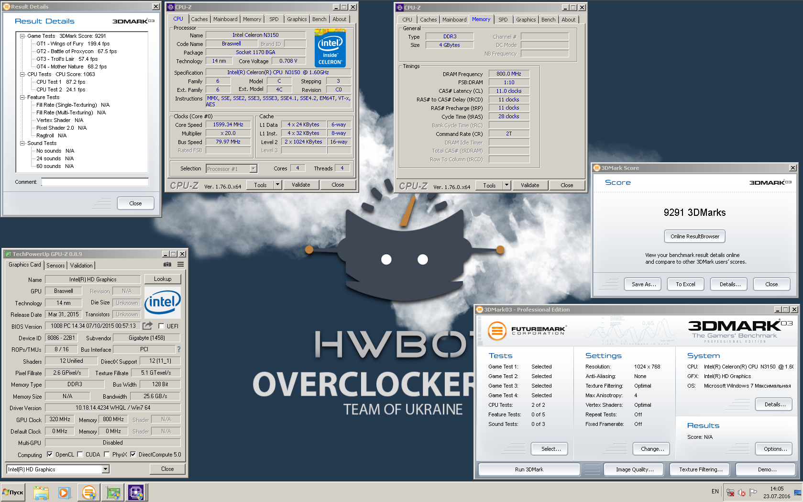Click Run 3DMark button
Viewport: 803px width, 502px height.
coord(529,469)
